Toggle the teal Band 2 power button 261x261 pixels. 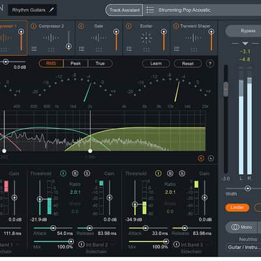[x=63, y=174]
